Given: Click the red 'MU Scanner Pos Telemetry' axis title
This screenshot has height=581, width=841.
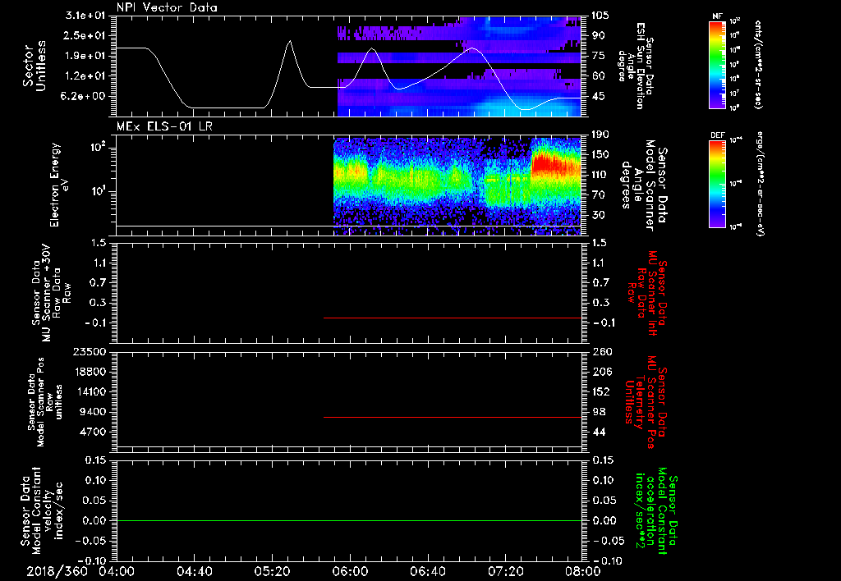Looking at the screenshot, I should 646,402.
